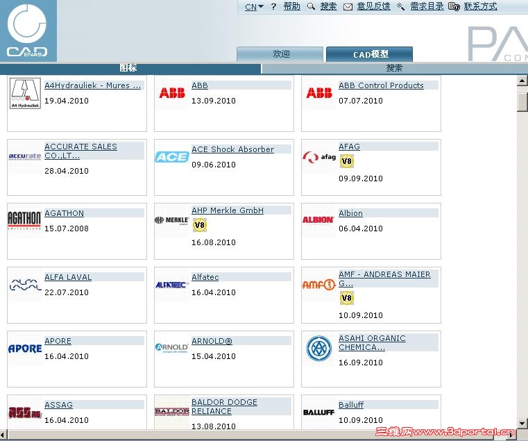
Task: Click the contact info icon
Action: 454,6
